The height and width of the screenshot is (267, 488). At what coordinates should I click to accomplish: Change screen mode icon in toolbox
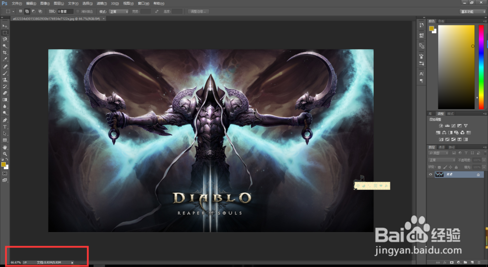pyautogui.click(x=5, y=180)
